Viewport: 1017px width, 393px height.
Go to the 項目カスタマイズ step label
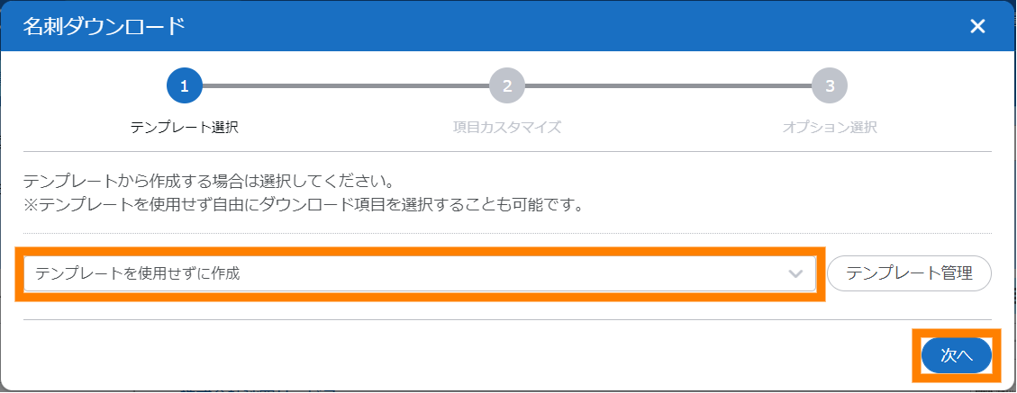[507, 127]
